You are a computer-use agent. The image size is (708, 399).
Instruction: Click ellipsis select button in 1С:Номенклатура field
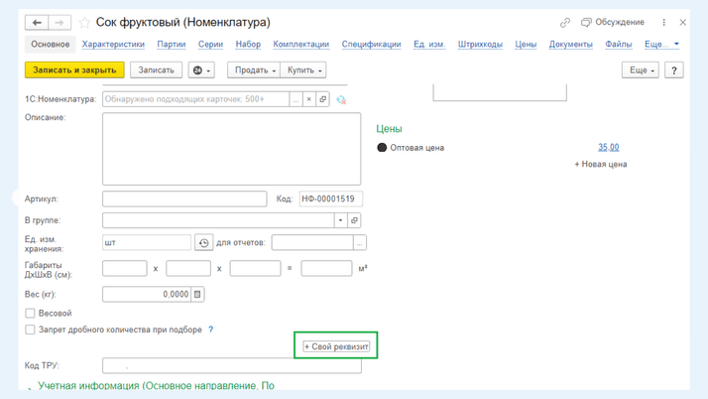point(295,99)
